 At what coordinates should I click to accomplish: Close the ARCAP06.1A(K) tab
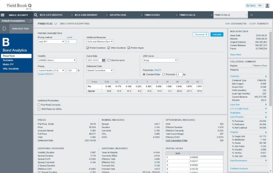[142, 15]
